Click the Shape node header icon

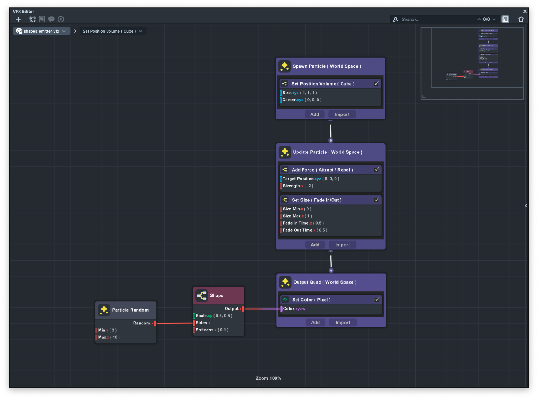point(202,295)
